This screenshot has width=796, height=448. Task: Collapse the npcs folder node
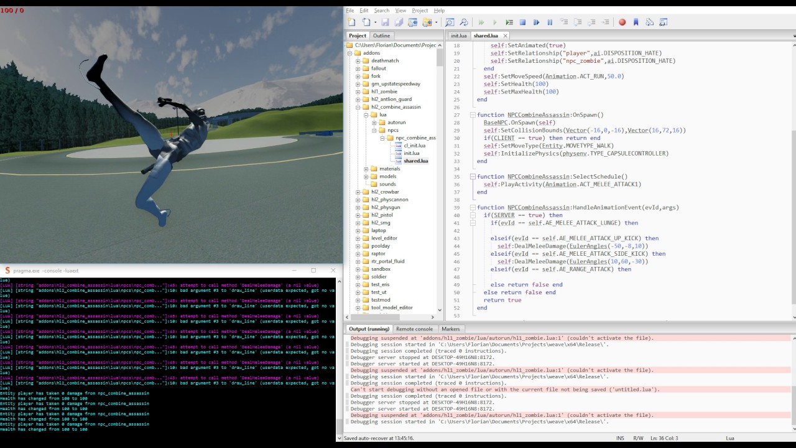[374, 130]
